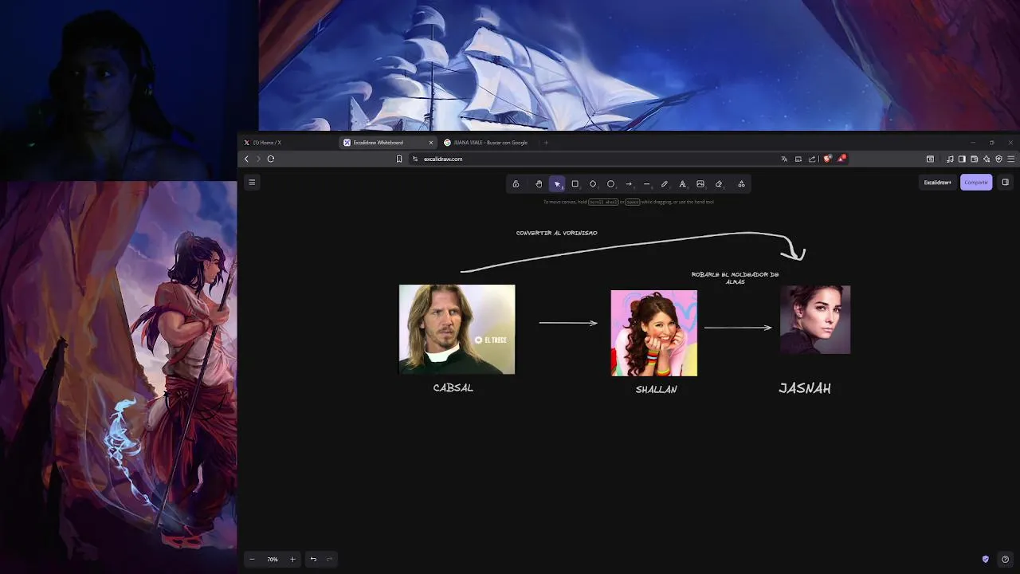Go back in browser history
Viewport: 1020px width, 574px height.
pos(246,159)
